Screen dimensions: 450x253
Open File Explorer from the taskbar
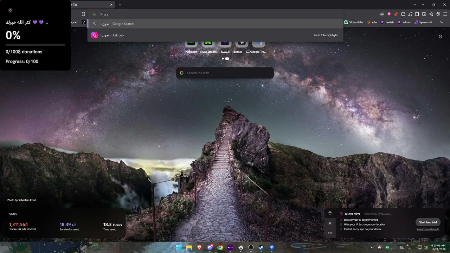tap(189, 247)
